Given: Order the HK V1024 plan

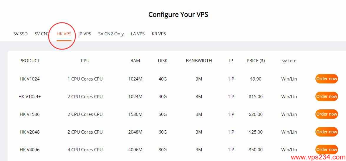Looking at the screenshot, I should [327, 79].
